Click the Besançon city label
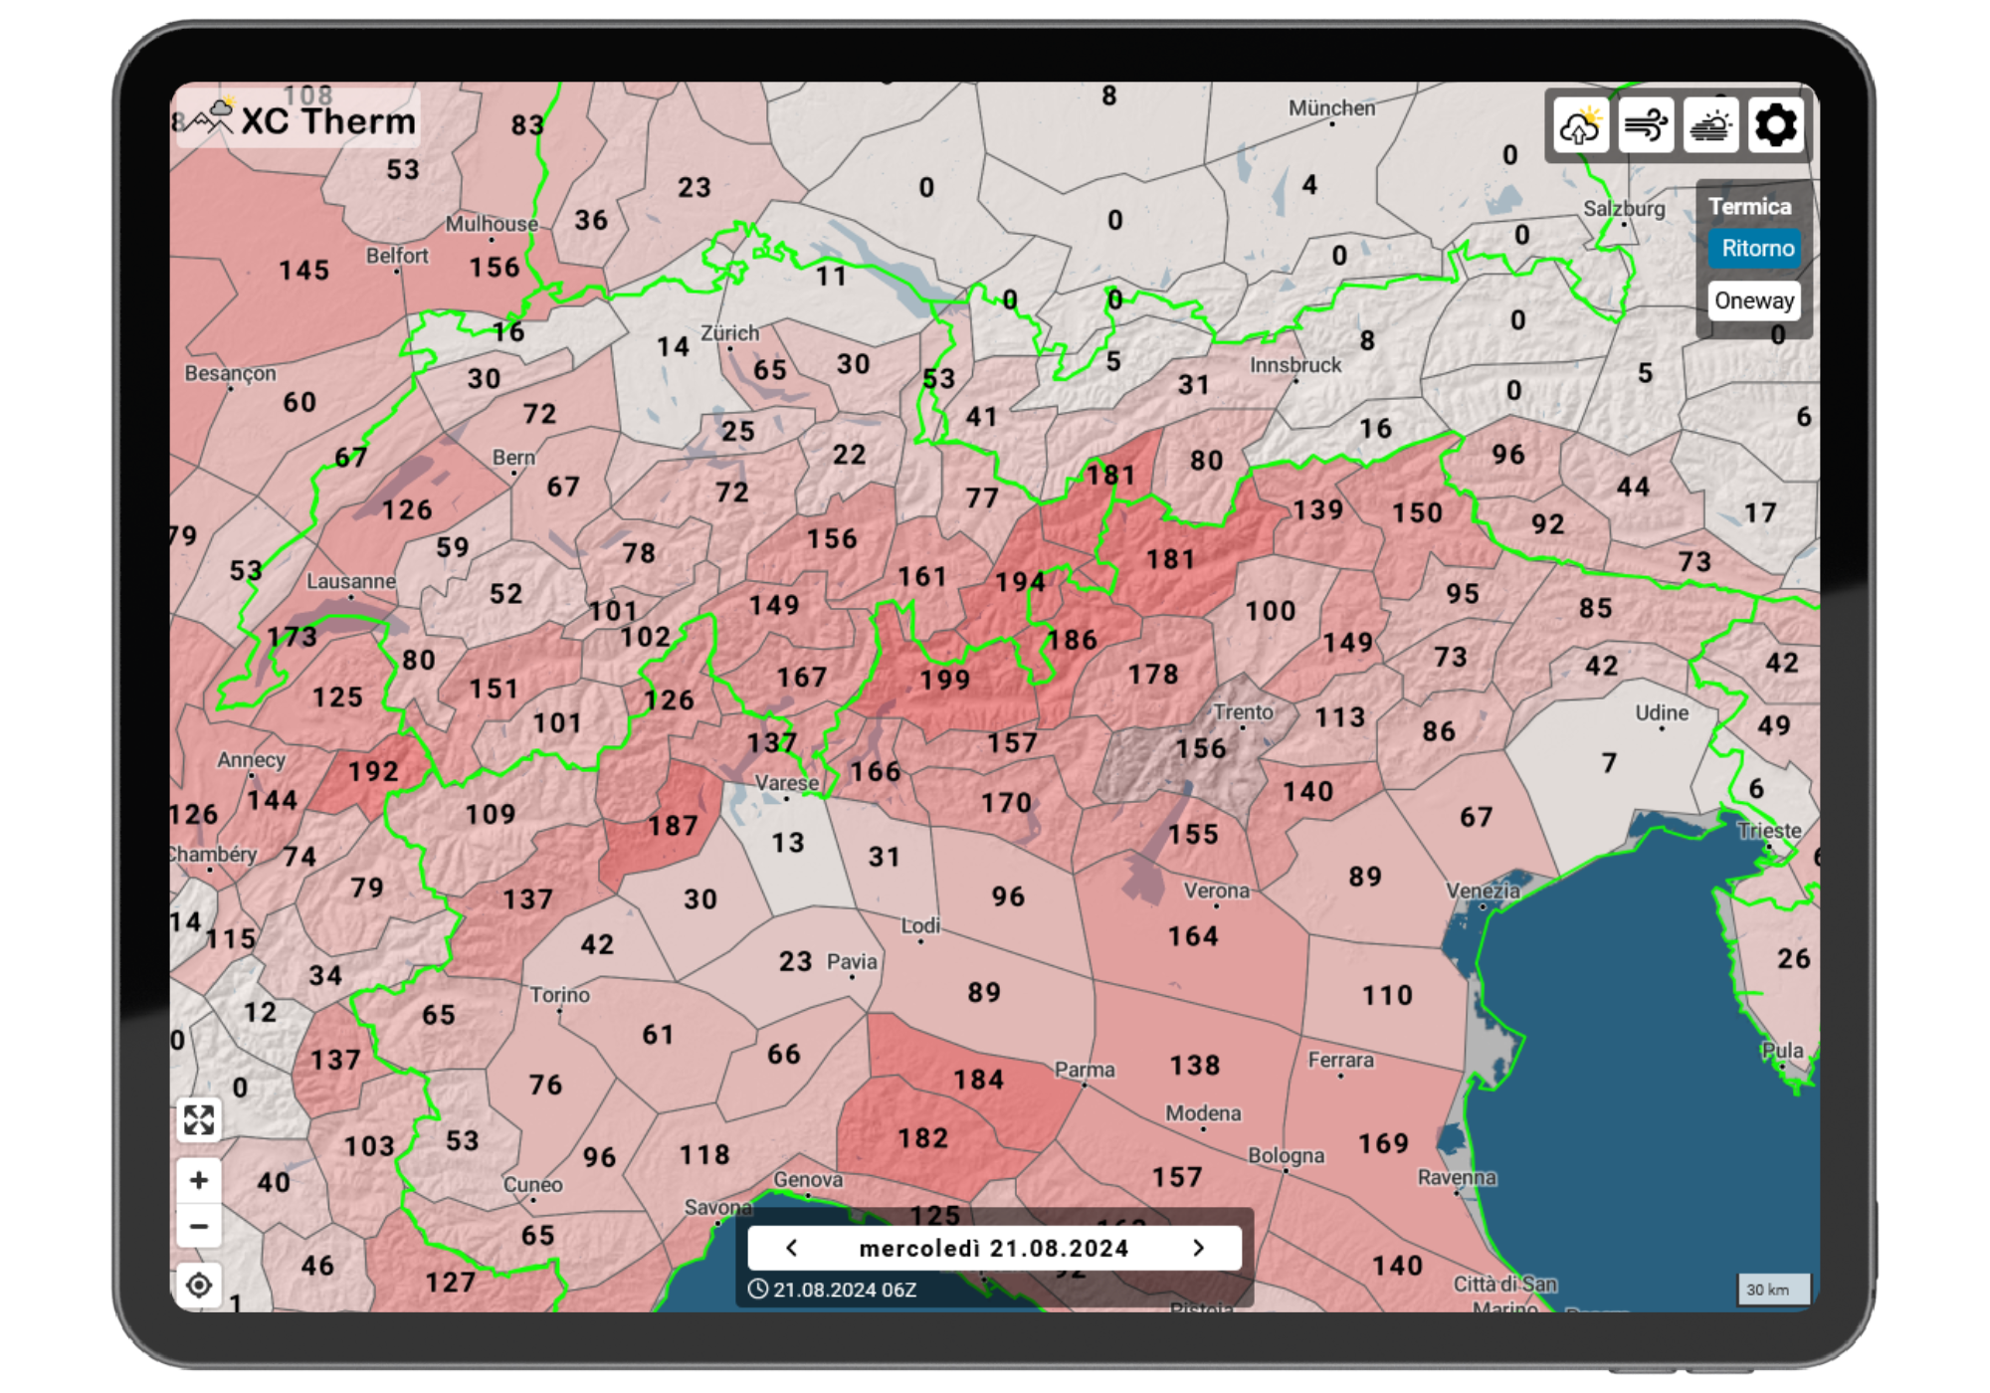This screenshot has height=1393, width=1990. click(230, 374)
